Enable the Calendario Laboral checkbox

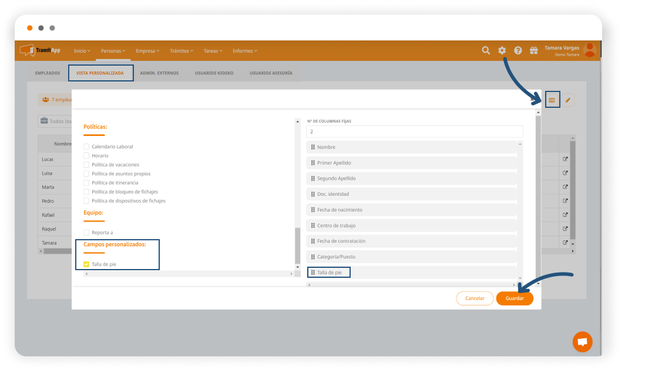(x=86, y=147)
